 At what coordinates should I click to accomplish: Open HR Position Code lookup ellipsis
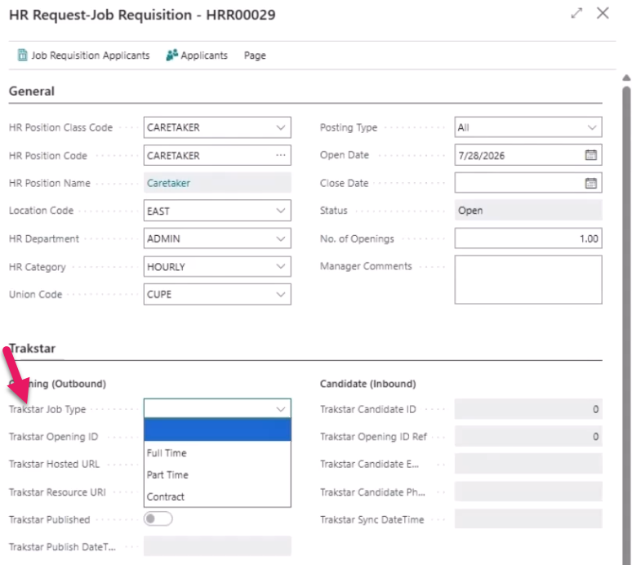click(281, 155)
